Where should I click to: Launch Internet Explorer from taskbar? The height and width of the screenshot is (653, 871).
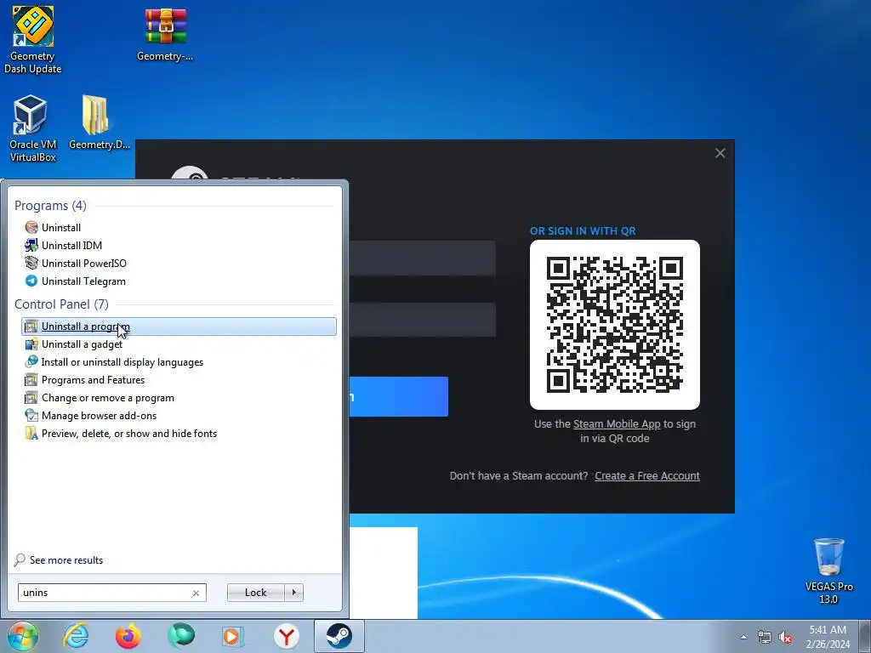[x=76, y=636]
